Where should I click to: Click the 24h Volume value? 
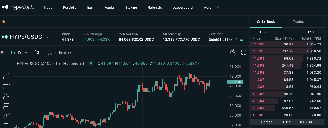(x=136, y=39)
